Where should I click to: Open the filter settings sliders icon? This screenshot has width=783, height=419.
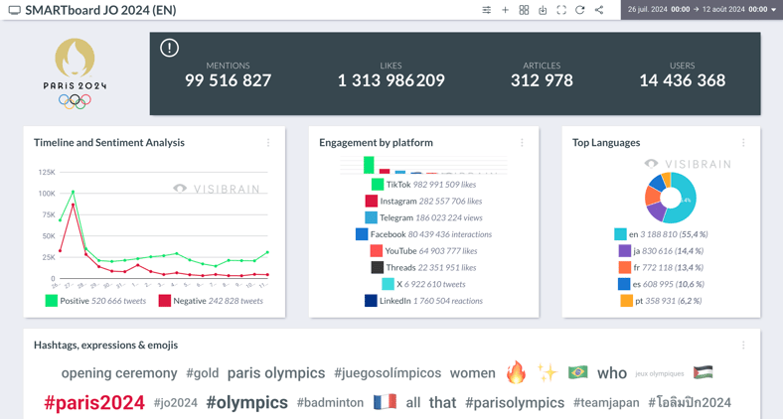(486, 10)
